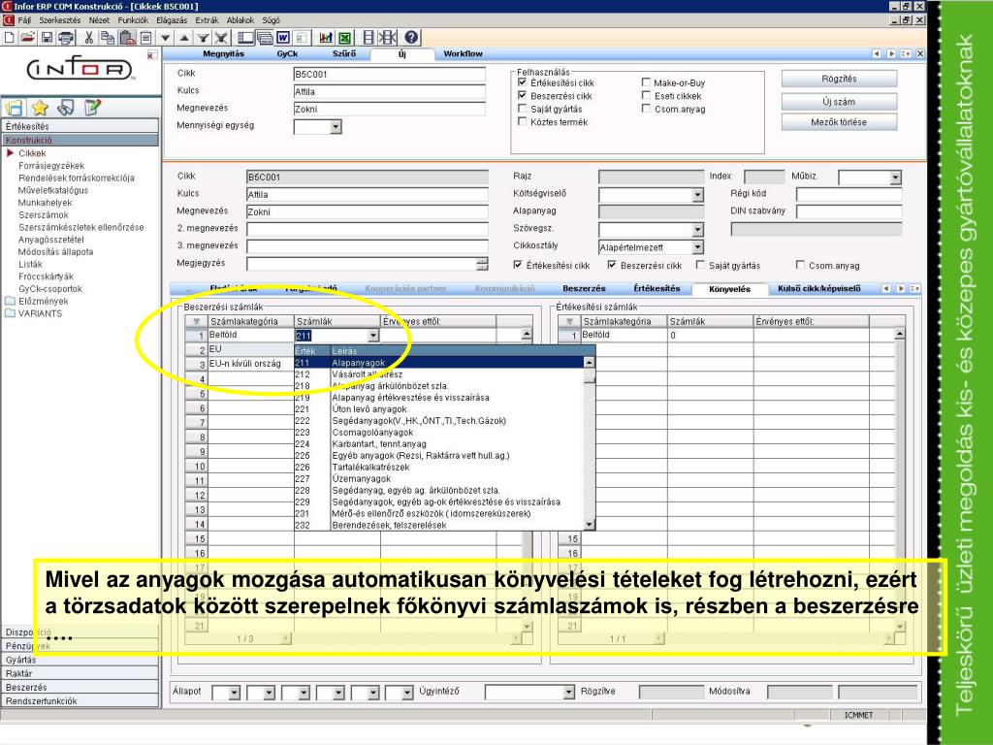Click the notepad icon after Paste
Image resolution: width=993 pixels, height=745 pixels.
(x=145, y=38)
